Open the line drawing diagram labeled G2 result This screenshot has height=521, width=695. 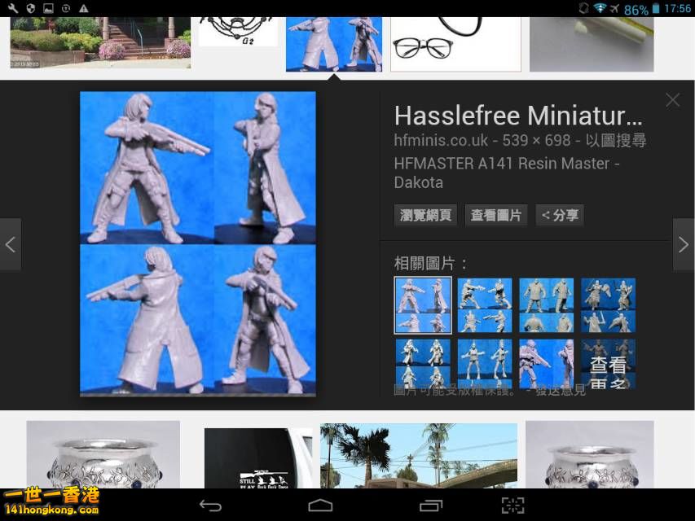pos(238,32)
